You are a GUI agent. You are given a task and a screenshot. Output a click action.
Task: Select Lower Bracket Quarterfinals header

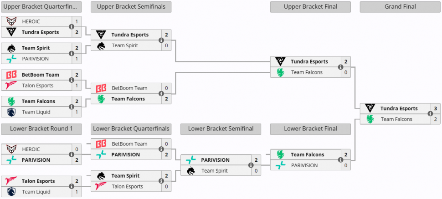coord(131,129)
